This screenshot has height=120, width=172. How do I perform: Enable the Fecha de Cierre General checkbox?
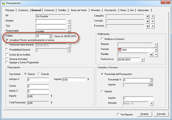(7, 45)
